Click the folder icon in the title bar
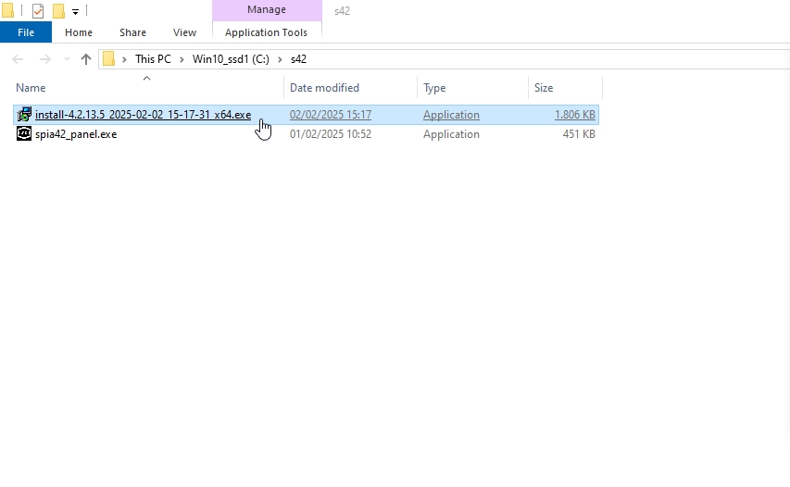The image size is (790, 487). [7, 10]
